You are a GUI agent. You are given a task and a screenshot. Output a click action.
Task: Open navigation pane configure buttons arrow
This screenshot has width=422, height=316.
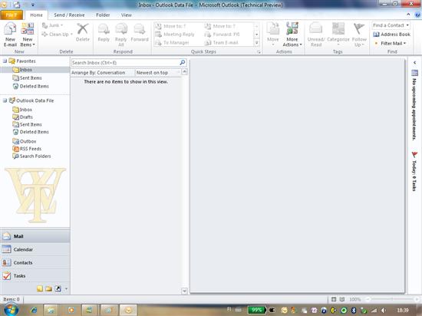(x=66, y=289)
